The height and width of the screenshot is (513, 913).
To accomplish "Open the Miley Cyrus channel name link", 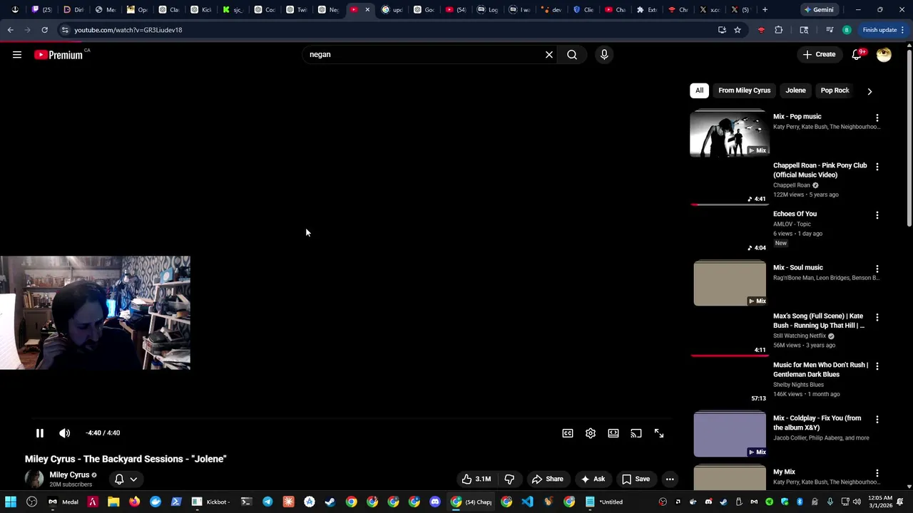I will 69,475.
